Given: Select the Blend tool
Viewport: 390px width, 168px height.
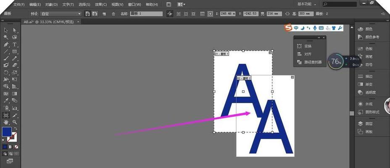Looking at the screenshot, I should pyautogui.click(x=15, y=101).
